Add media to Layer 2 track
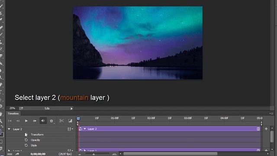This screenshot has height=156, width=277. point(266,129)
